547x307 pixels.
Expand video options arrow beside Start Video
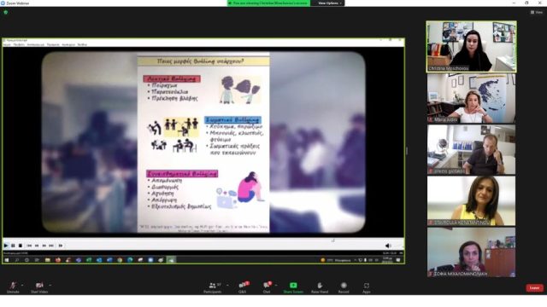click(50, 286)
